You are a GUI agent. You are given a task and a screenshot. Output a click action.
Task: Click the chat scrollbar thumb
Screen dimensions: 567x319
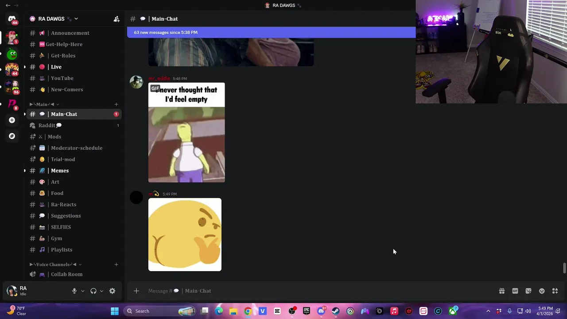point(564,268)
